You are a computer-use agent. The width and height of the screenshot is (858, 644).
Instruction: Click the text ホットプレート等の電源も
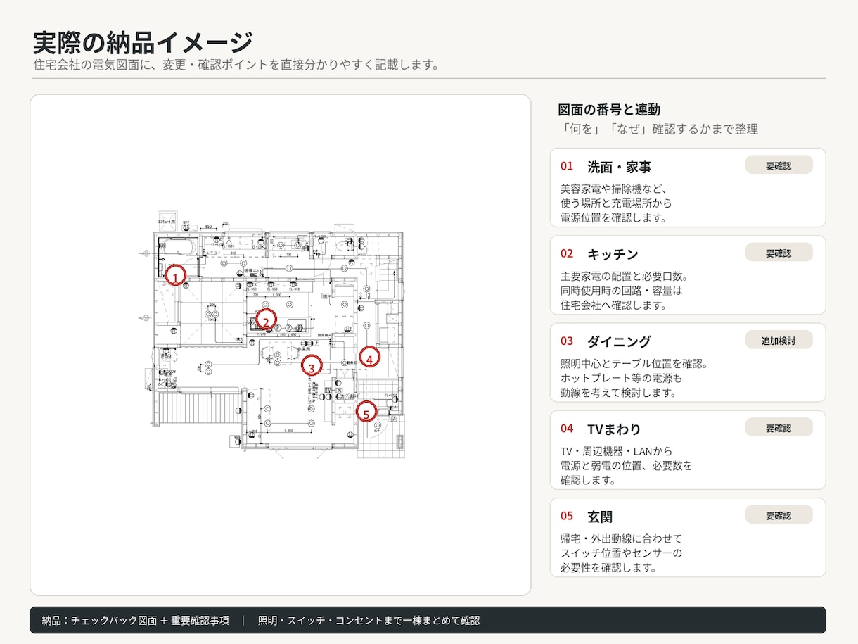(x=622, y=378)
